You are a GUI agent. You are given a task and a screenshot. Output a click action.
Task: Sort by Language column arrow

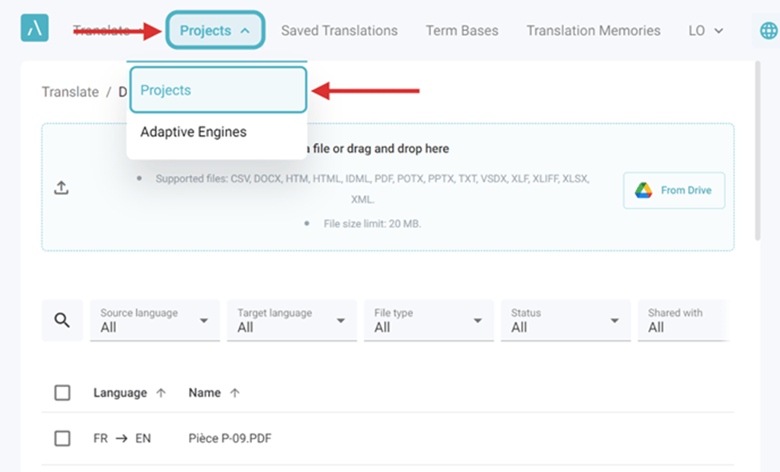161,393
